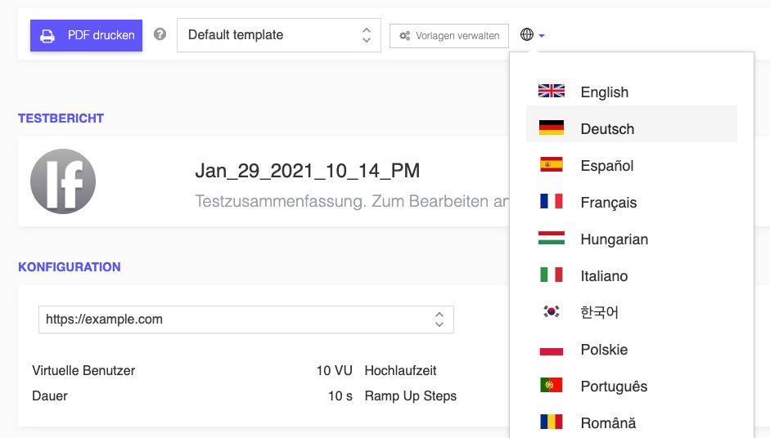Expand the Default template dropdown
The image size is (770, 438).
278,35
